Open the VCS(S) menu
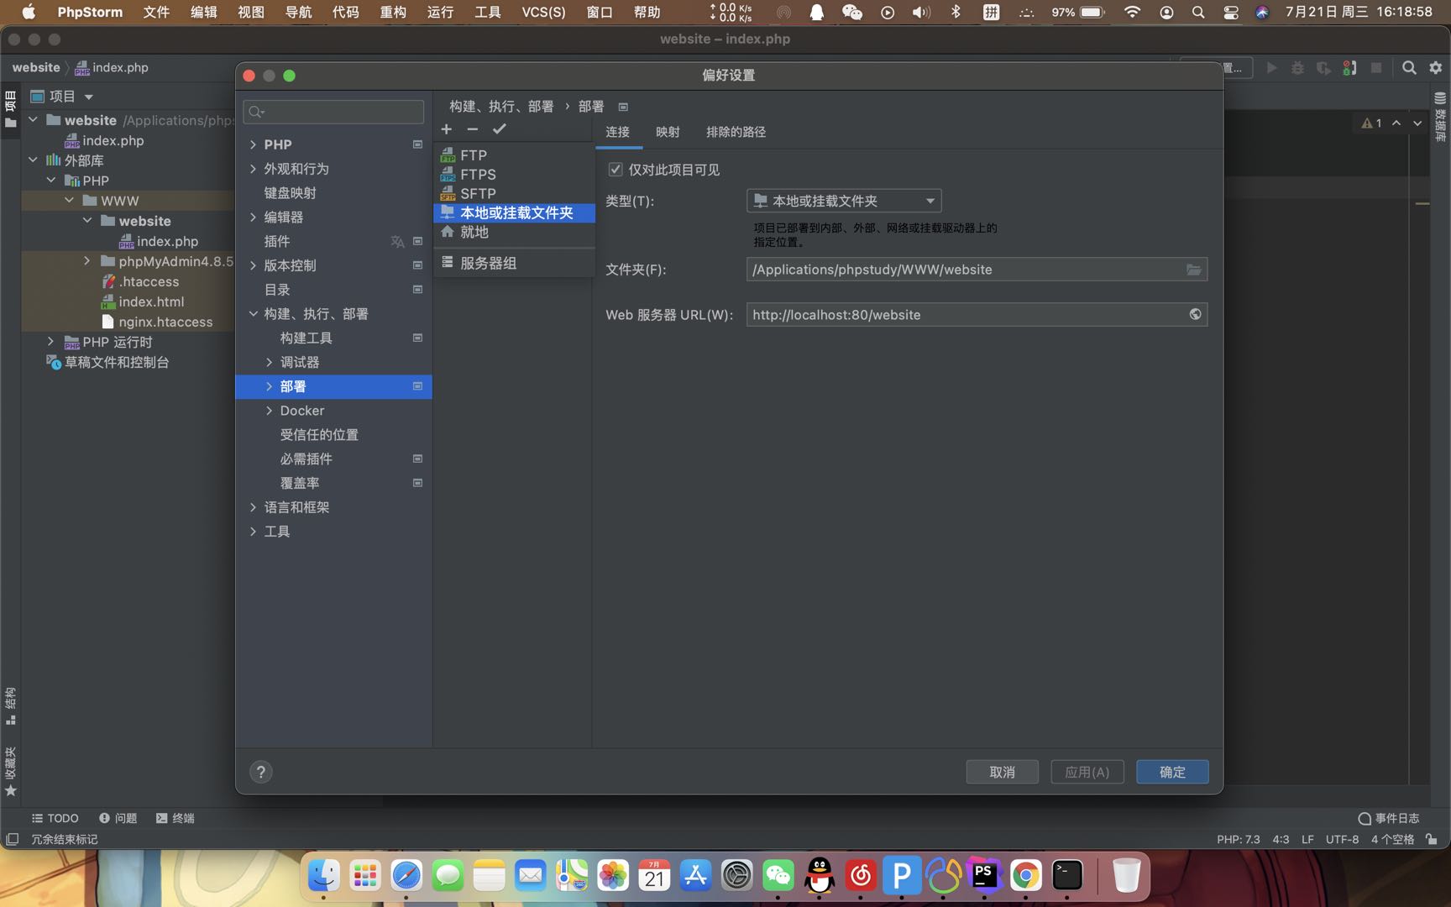 coord(543,12)
